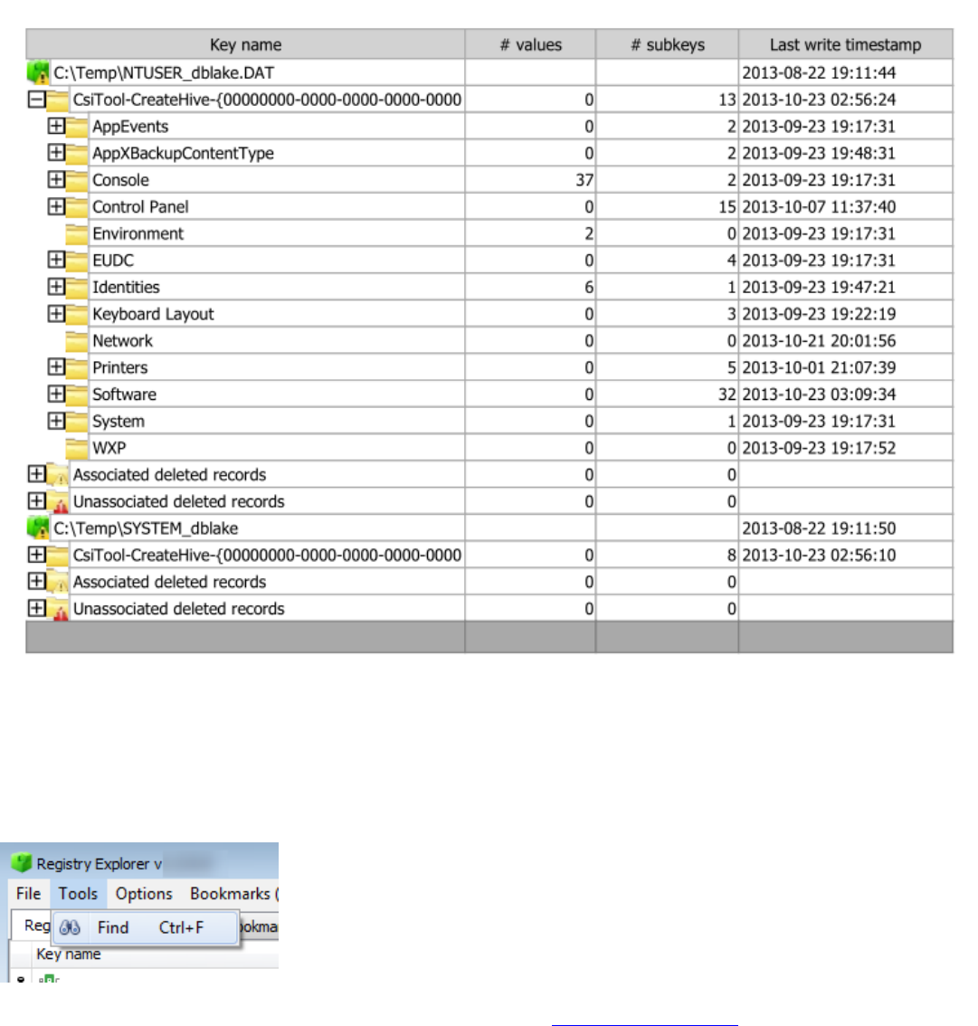Viewport: 978px width, 1026px height.
Task: Expand the Control Panel key
Action: (x=56, y=206)
